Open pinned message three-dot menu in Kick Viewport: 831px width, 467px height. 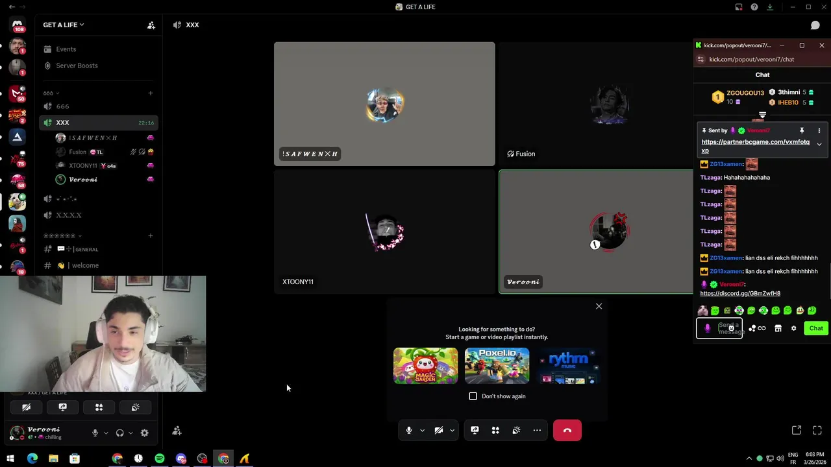[x=819, y=130]
